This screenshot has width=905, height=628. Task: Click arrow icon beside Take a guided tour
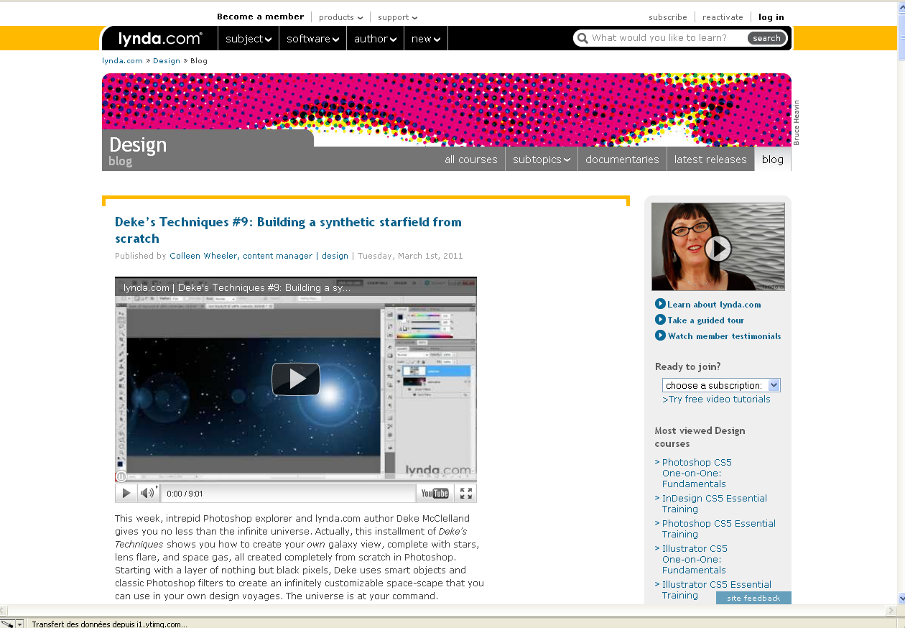pyautogui.click(x=660, y=320)
